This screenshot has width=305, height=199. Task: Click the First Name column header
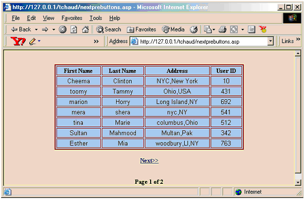point(78,71)
